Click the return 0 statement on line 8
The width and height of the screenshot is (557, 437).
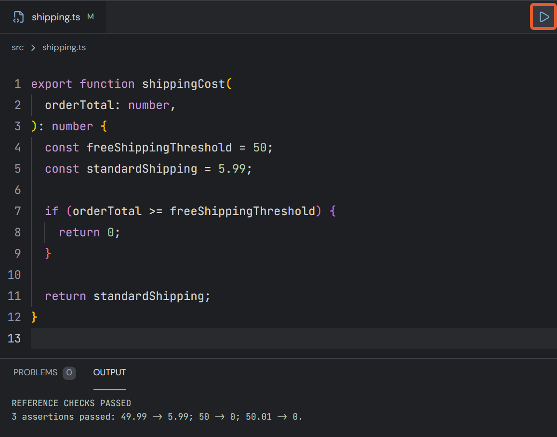coord(90,232)
